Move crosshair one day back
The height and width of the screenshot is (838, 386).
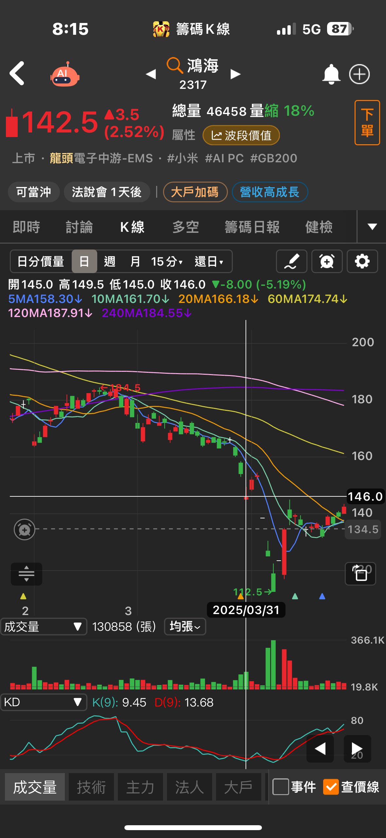(320, 748)
